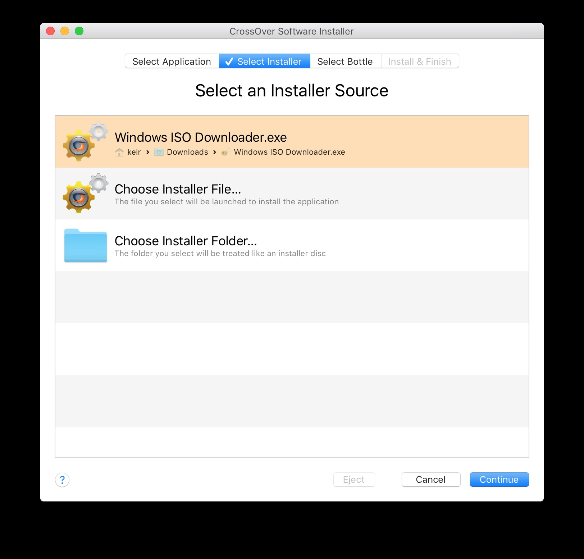Click the home icon beside keir

119,152
